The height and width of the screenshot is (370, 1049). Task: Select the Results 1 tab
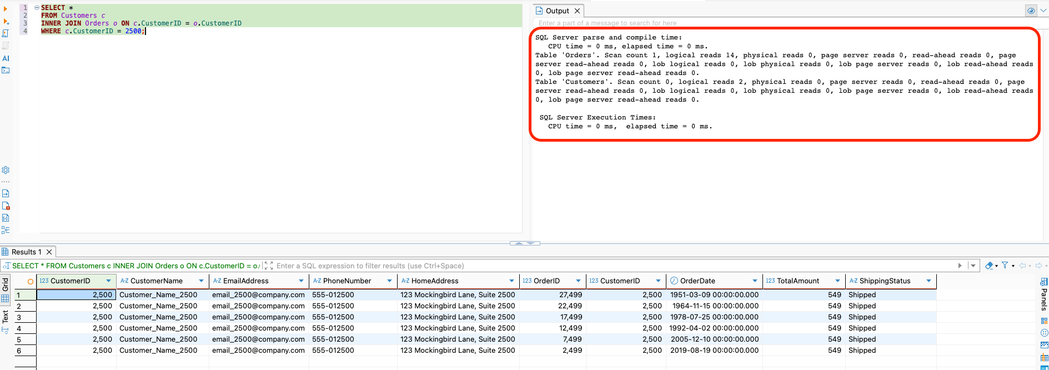pos(26,252)
